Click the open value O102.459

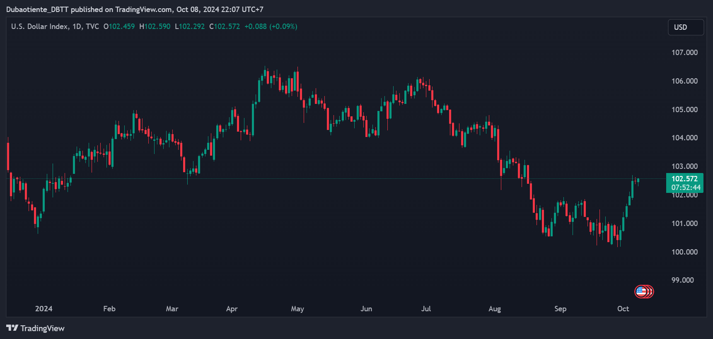pos(119,26)
